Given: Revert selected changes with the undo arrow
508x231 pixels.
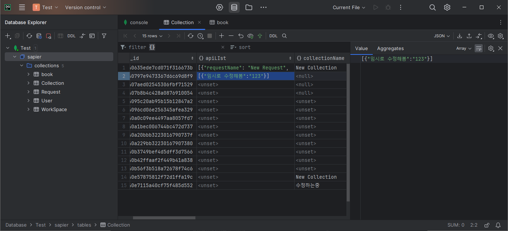Looking at the screenshot, I should pos(241,36).
